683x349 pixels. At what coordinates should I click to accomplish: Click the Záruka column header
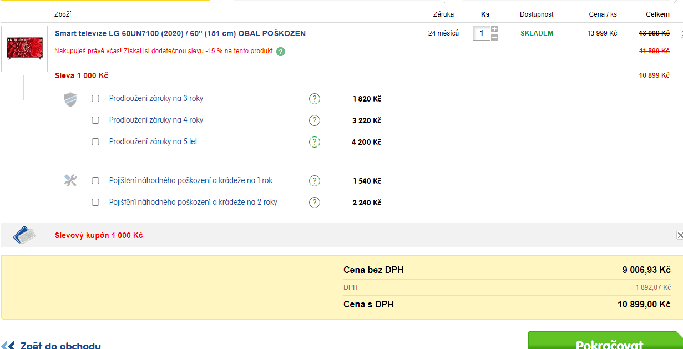coord(444,14)
